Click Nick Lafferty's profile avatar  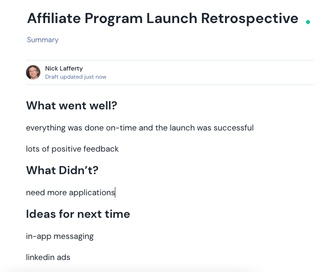tap(33, 72)
